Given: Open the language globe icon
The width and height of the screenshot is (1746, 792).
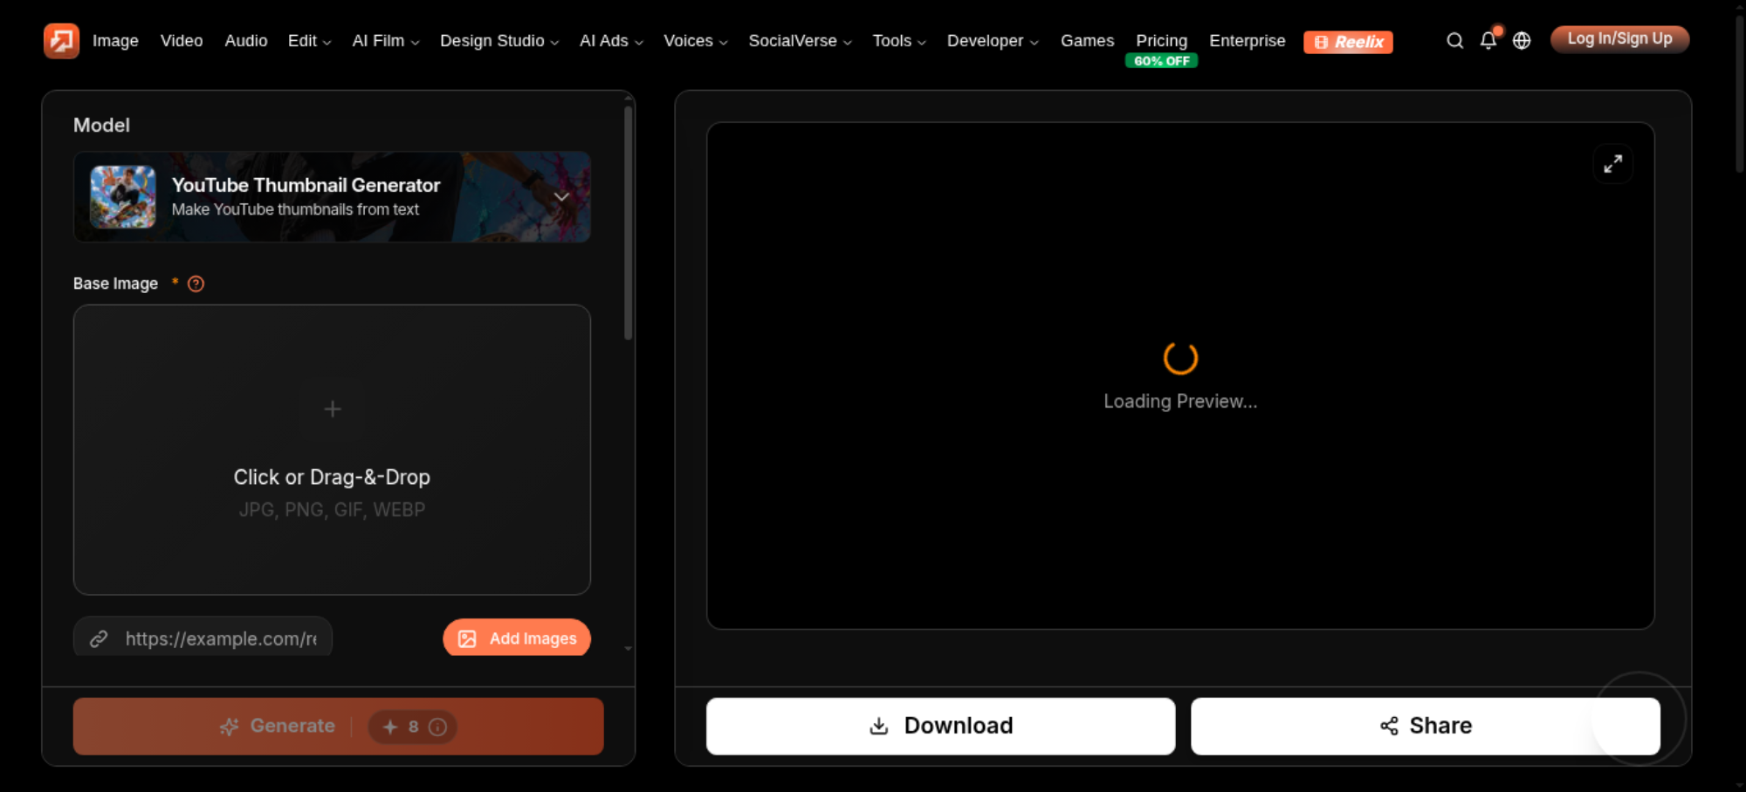Looking at the screenshot, I should click(1522, 41).
